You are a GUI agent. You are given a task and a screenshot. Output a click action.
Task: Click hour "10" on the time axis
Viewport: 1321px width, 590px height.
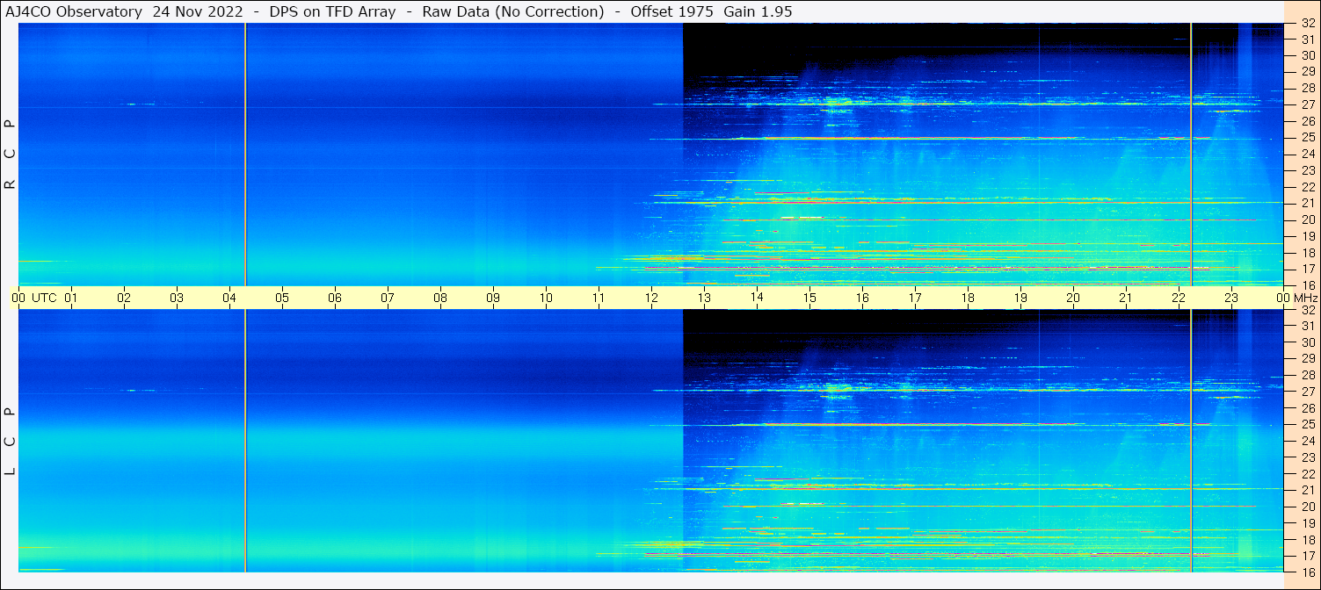(546, 298)
